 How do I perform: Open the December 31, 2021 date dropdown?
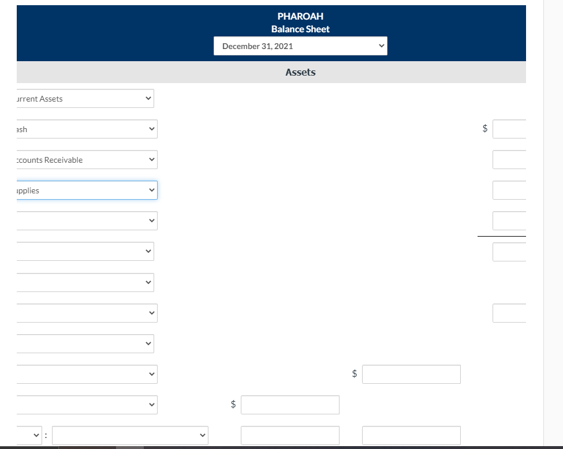point(300,46)
